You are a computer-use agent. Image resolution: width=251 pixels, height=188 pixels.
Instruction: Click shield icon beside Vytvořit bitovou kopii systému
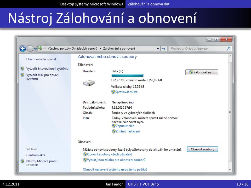coord(22,69)
